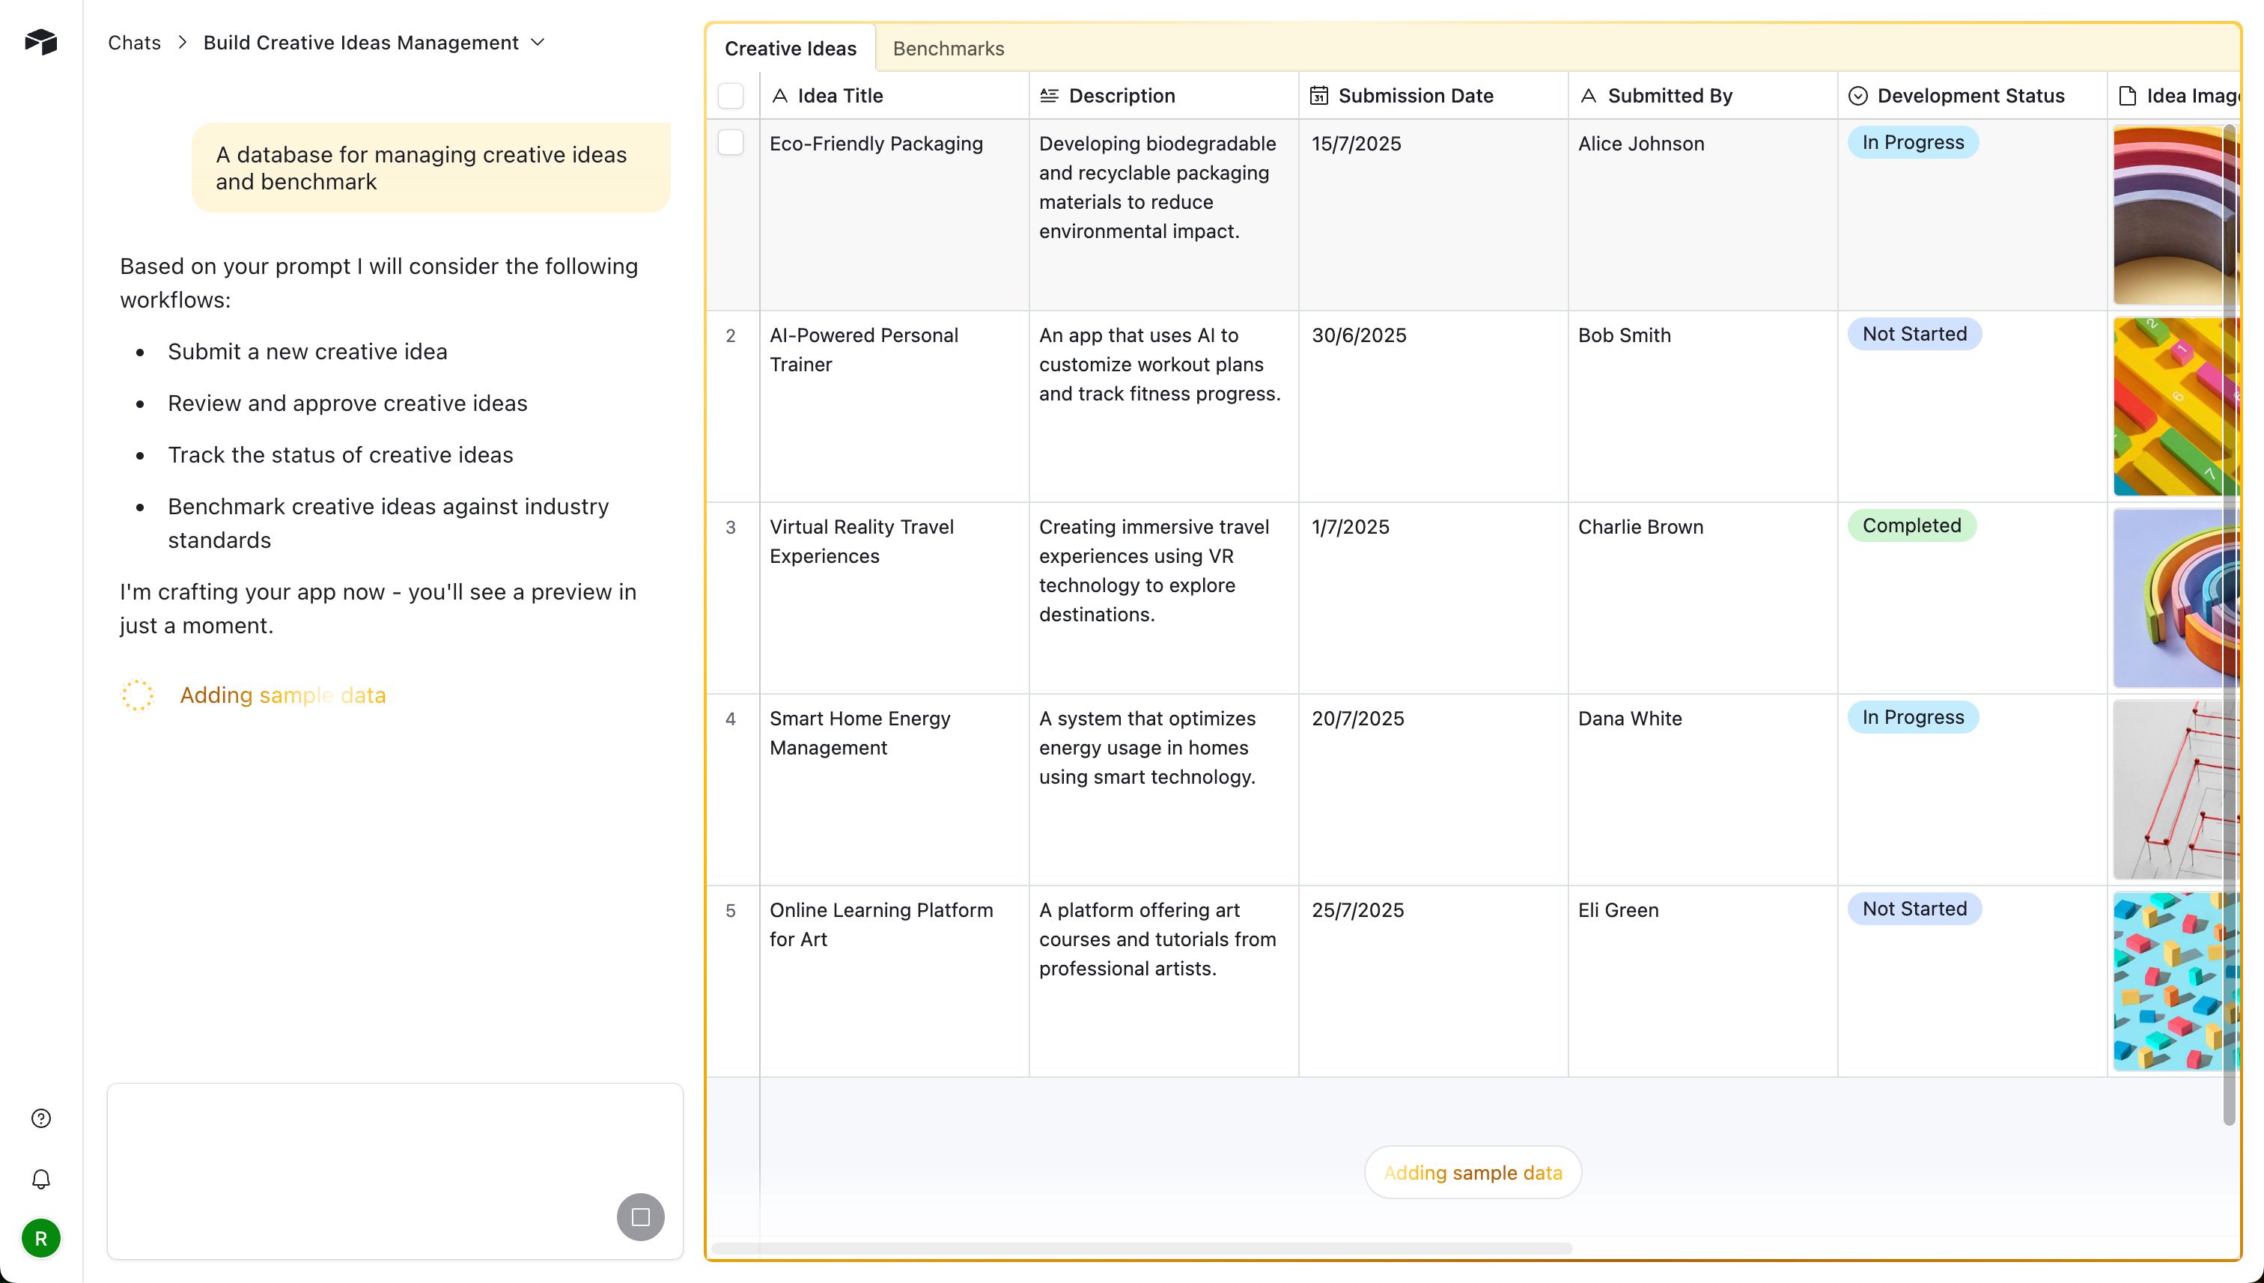Image resolution: width=2264 pixels, height=1283 pixels.
Task: Open Completed status for Virtual Reality Travel
Action: click(1911, 526)
